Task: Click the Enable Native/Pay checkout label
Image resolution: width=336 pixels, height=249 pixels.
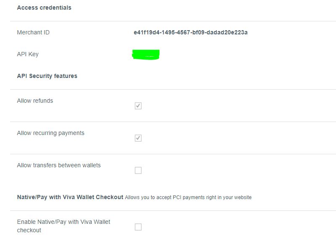Action: (x=63, y=225)
